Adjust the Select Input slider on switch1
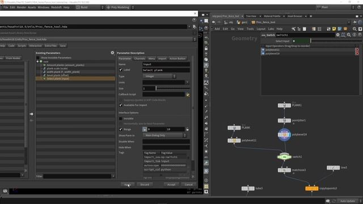 tap(311, 41)
